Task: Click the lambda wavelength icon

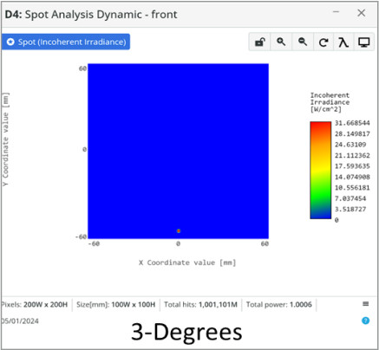Action: tap(343, 42)
